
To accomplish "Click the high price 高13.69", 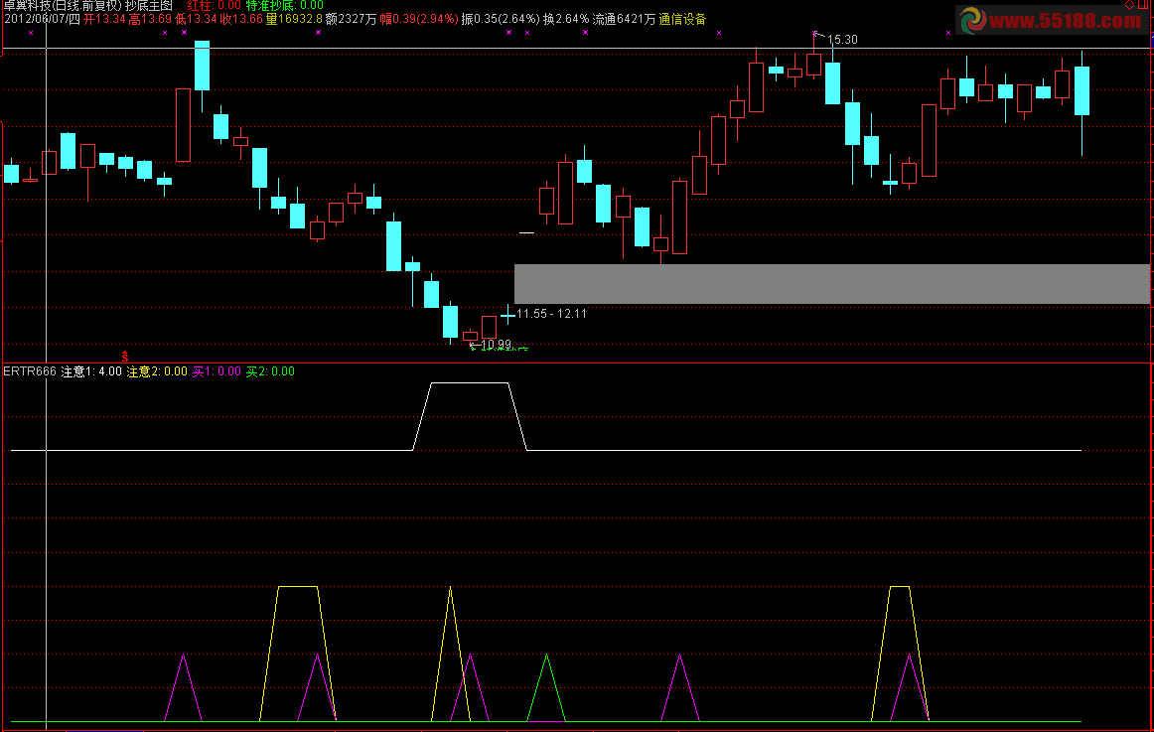I will [150, 19].
